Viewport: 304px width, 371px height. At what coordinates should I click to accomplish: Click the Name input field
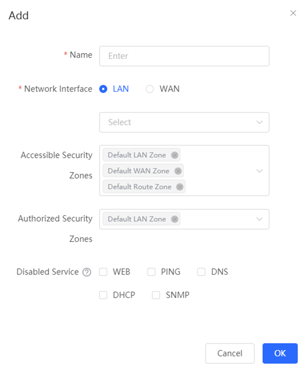(184, 56)
